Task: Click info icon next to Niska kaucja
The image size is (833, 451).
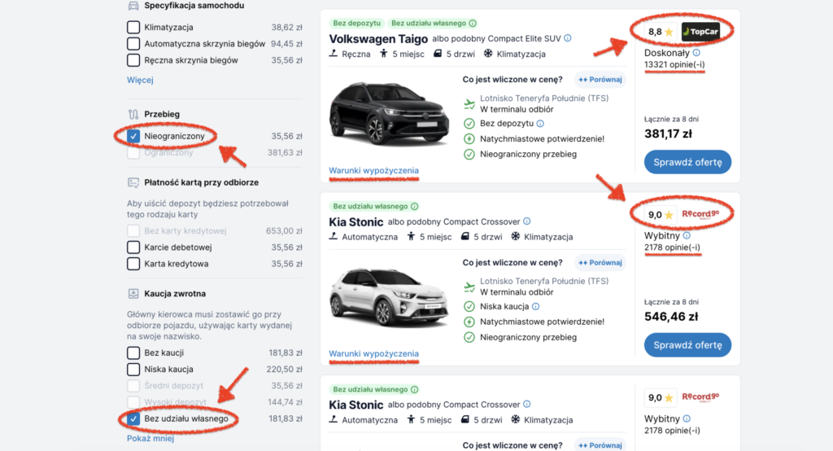Action: pos(535,306)
